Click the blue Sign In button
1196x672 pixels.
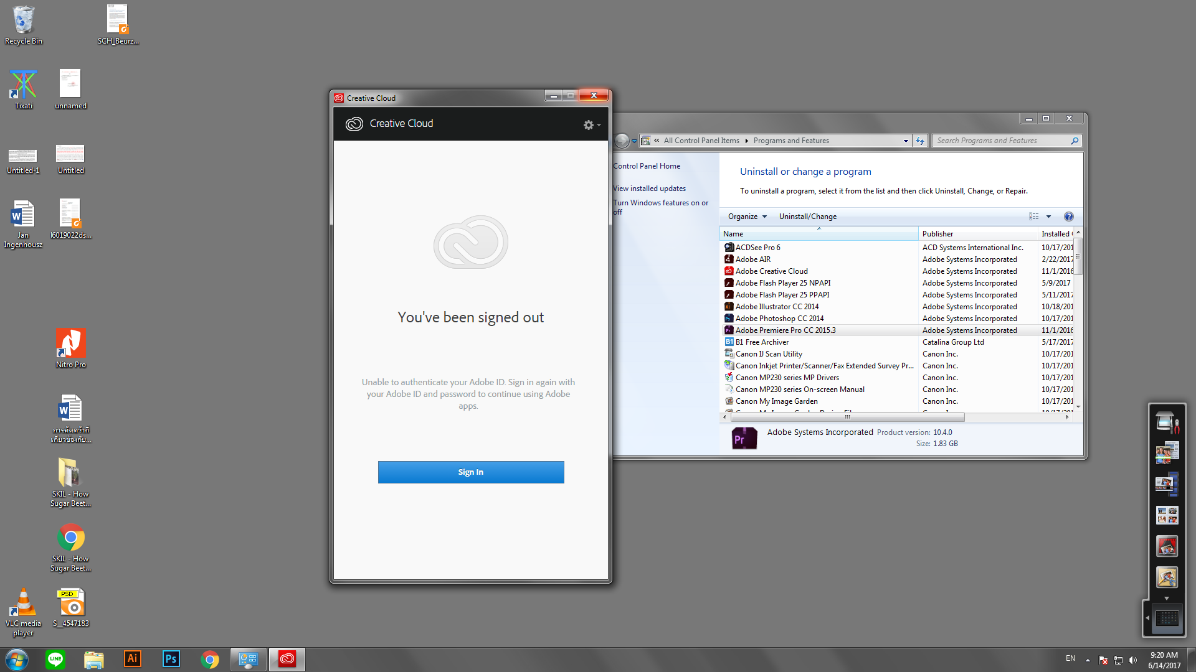[470, 472]
